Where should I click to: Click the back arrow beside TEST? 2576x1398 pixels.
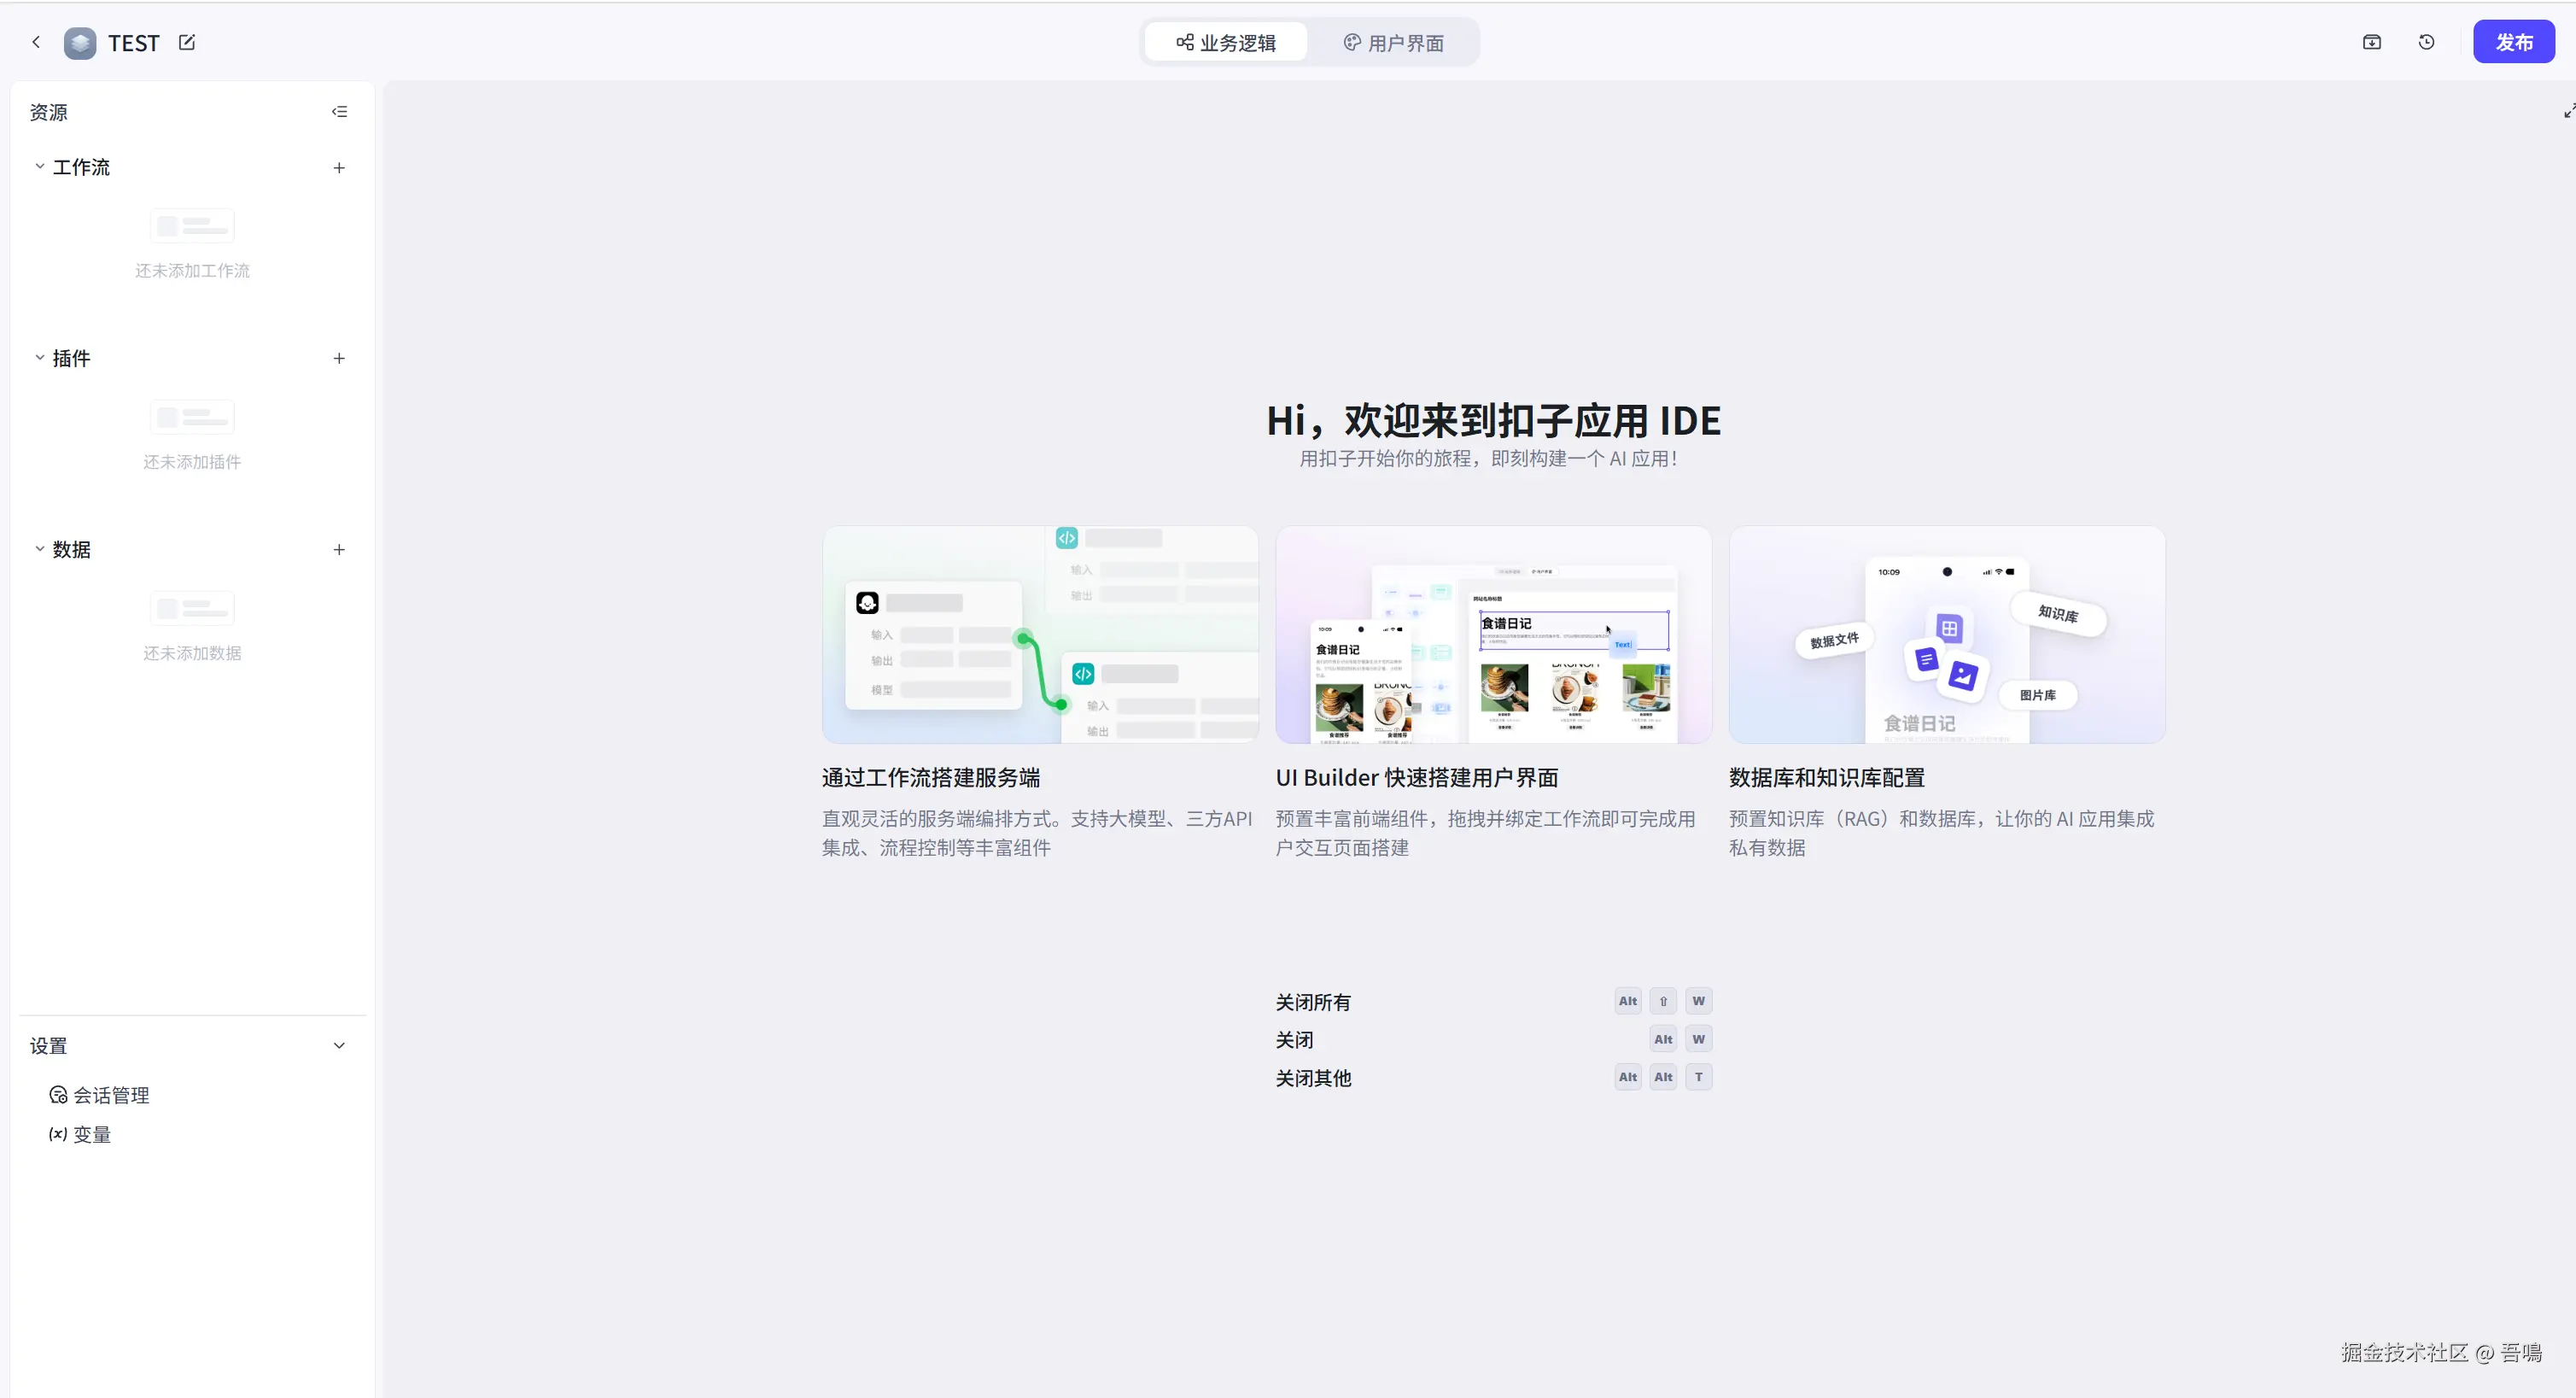[36, 42]
